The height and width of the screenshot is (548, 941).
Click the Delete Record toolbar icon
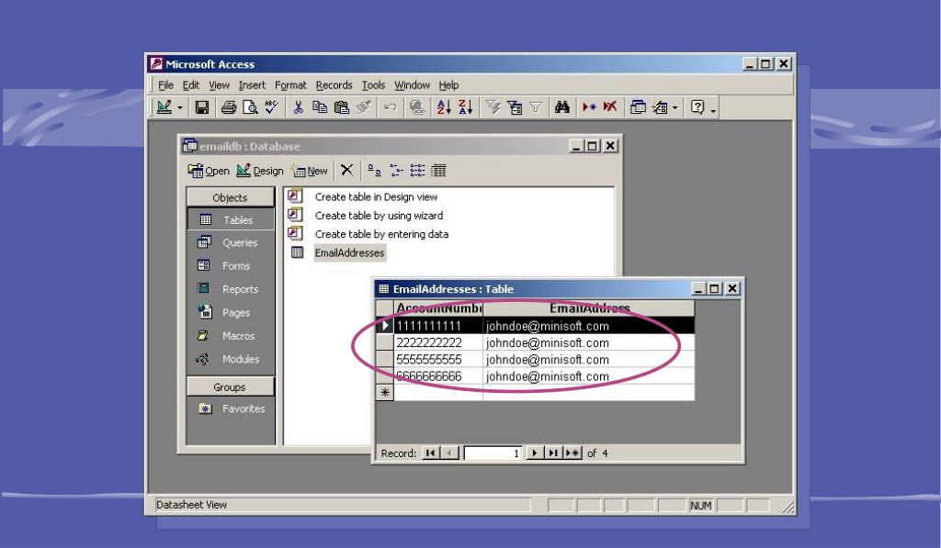click(x=610, y=107)
